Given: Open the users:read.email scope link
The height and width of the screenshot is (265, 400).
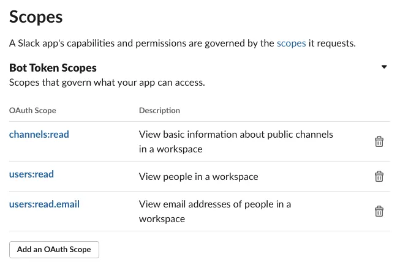Looking at the screenshot, I should coord(45,204).
